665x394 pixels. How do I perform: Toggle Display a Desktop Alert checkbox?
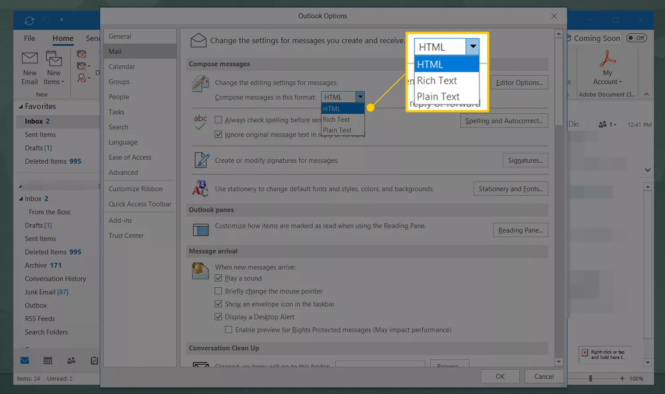pos(218,317)
